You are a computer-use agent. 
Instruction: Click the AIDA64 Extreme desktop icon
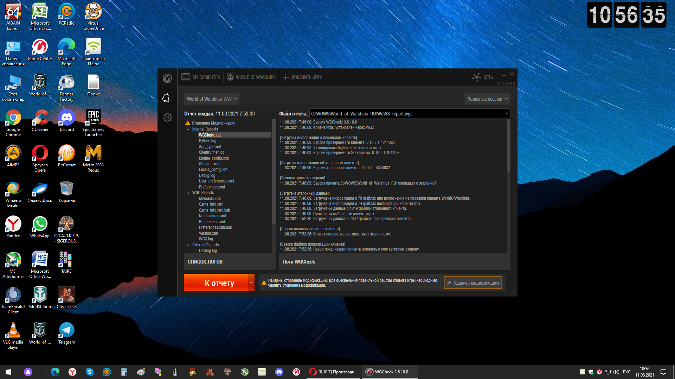click(13, 17)
